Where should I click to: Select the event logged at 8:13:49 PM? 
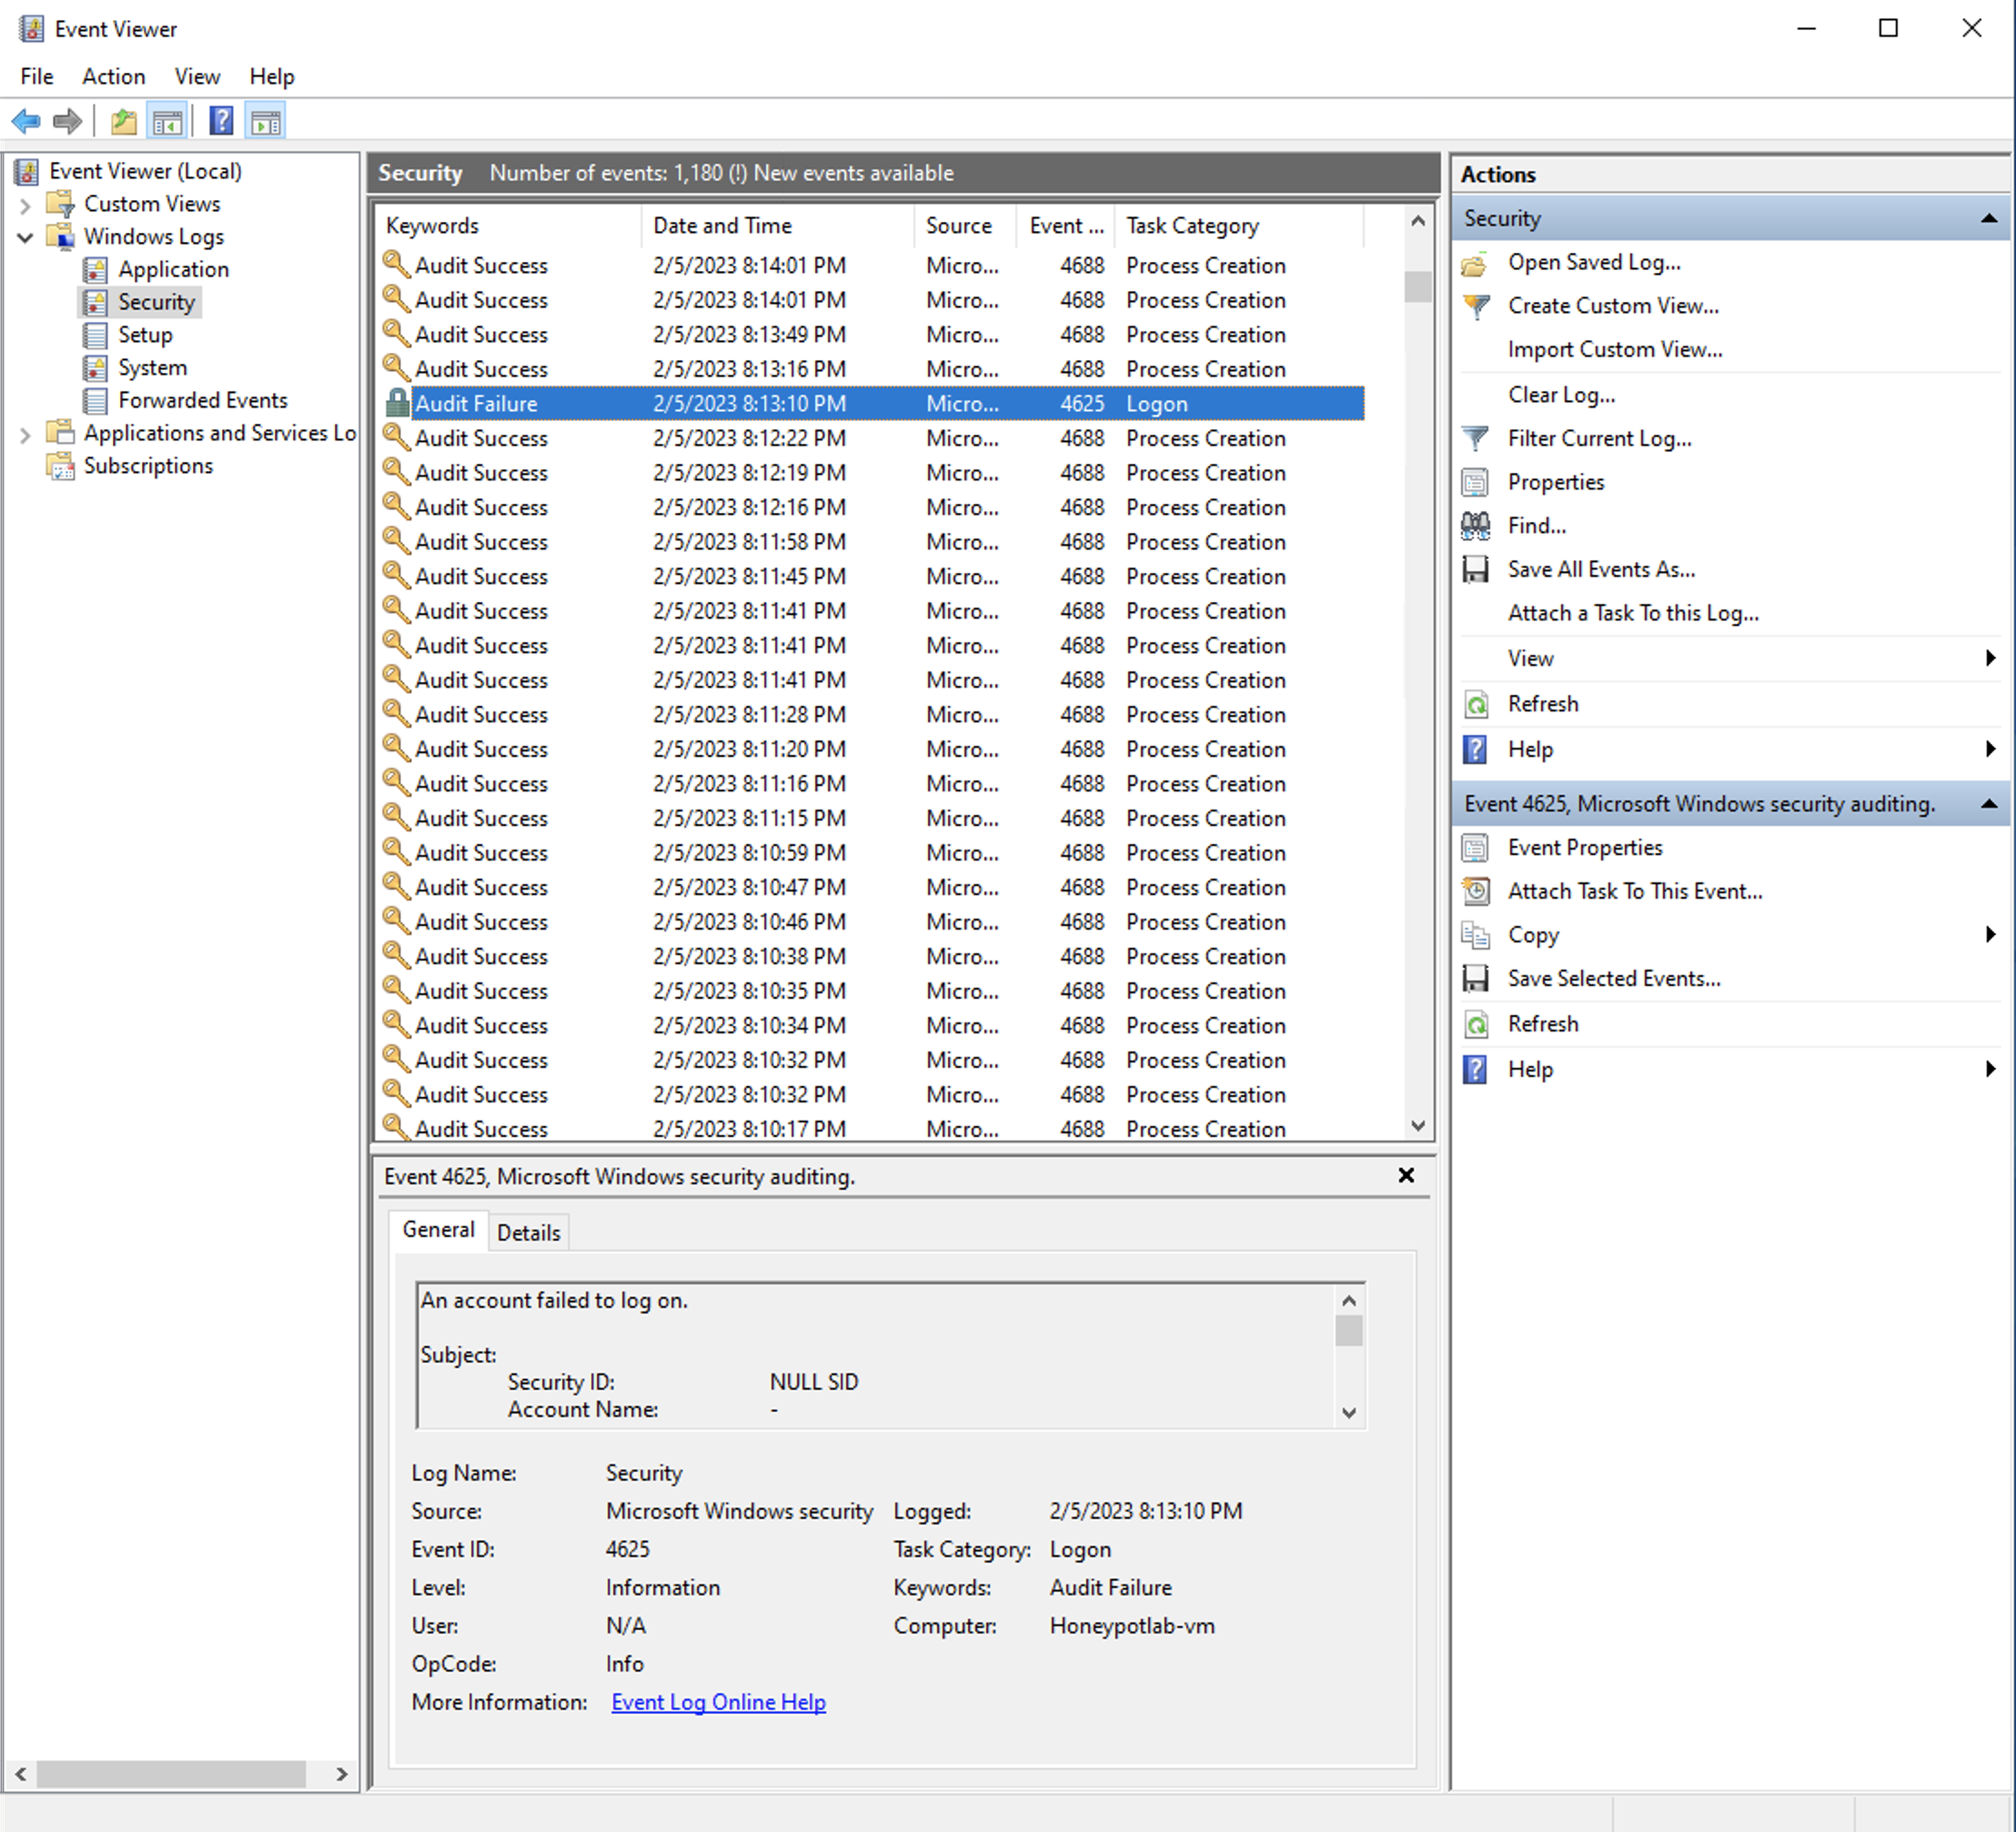pos(871,335)
